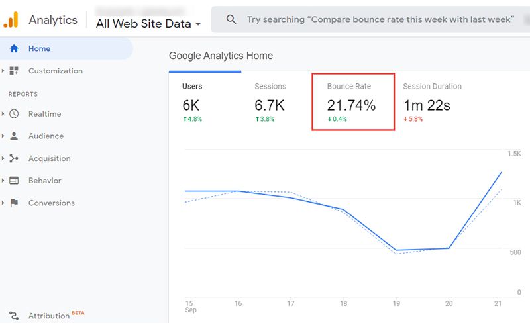This screenshot has height=331, width=530.
Task: Click the Attribution path icon
Action: pyautogui.click(x=14, y=316)
